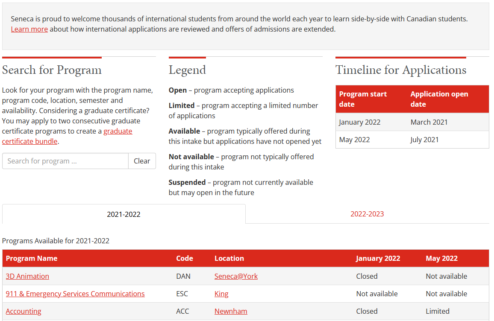
Task: Open the 3D Animation program page
Action: point(27,276)
